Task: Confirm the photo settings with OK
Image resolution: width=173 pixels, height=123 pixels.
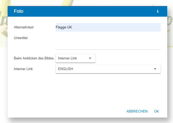Action: [x=156, y=111]
